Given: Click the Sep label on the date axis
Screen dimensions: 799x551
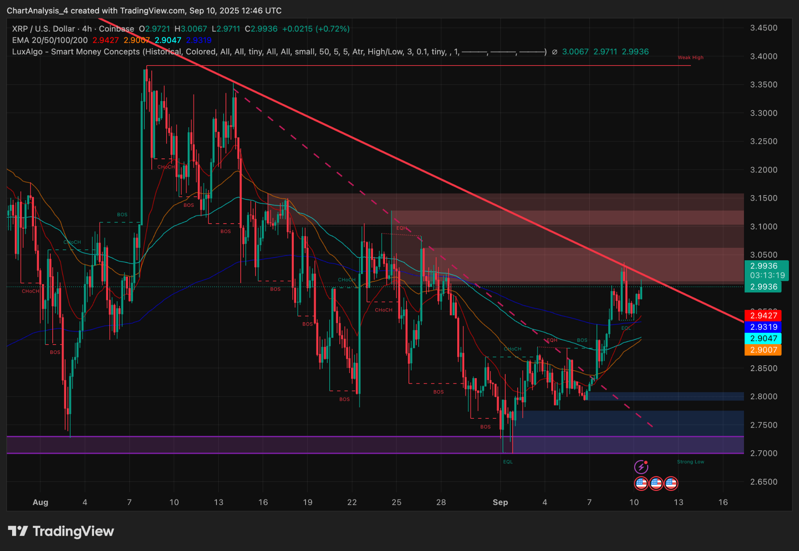Looking at the screenshot, I should click(x=501, y=503).
